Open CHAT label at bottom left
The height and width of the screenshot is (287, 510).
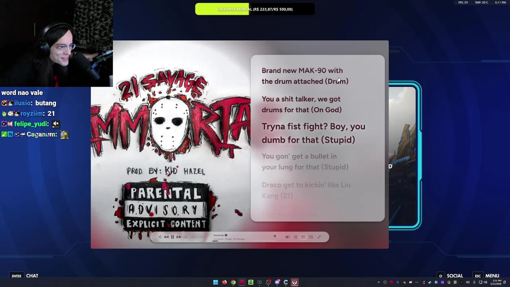point(32,276)
